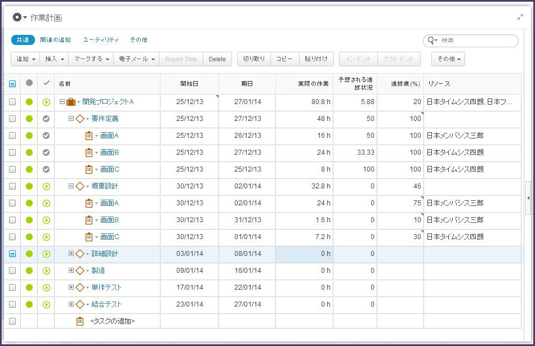
Task: Expand the 結合テスト tree node
Action: (71, 304)
